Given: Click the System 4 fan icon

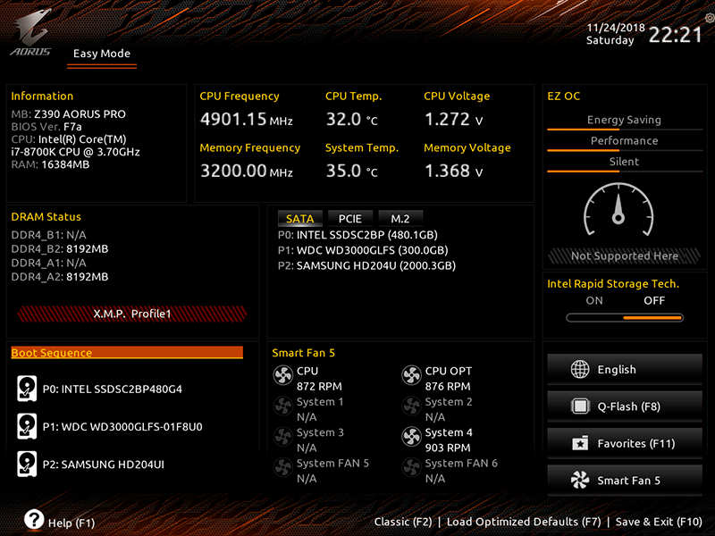Looking at the screenshot, I should [411, 436].
